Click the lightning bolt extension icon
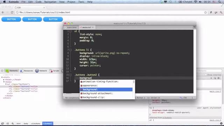Viewport: 224px width, 126px height. pyautogui.click(x=211, y=13)
